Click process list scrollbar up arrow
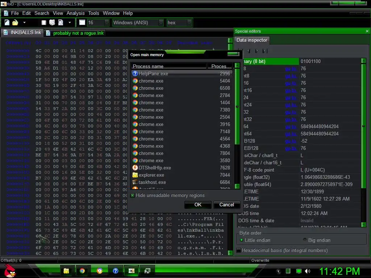 click(237, 65)
